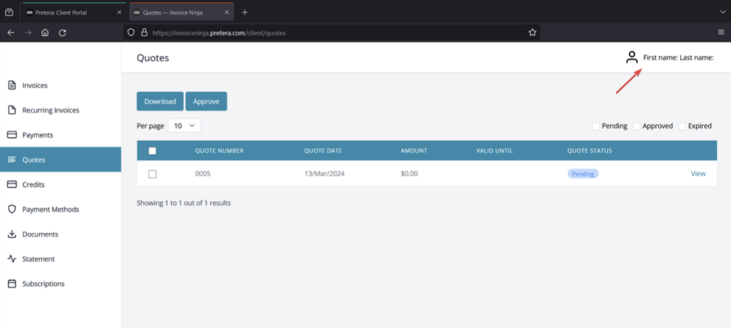
Task: Open a new browser tab
Action: [245, 12]
